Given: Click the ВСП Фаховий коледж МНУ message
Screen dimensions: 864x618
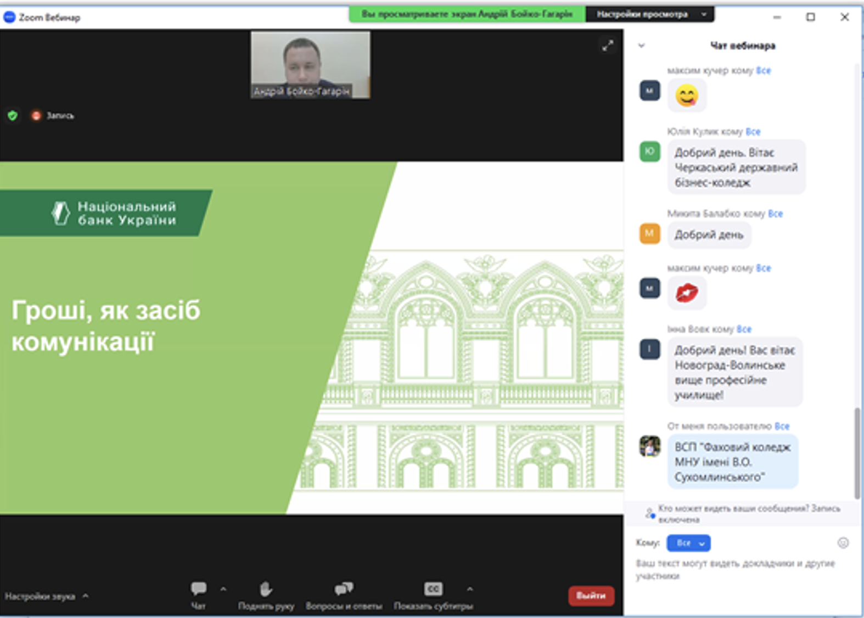Looking at the screenshot, I should (x=733, y=462).
